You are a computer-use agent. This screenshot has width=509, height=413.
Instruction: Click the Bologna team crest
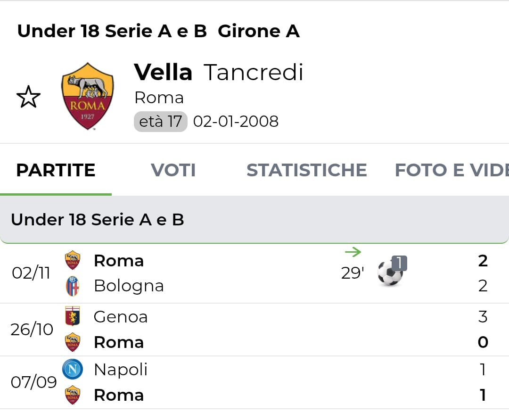(x=73, y=286)
